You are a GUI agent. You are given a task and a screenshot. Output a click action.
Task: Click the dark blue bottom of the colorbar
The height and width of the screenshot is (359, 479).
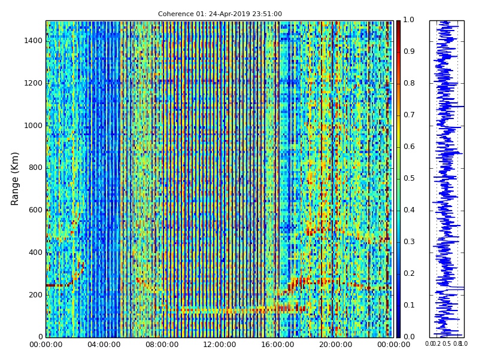(x=398, y=333)
